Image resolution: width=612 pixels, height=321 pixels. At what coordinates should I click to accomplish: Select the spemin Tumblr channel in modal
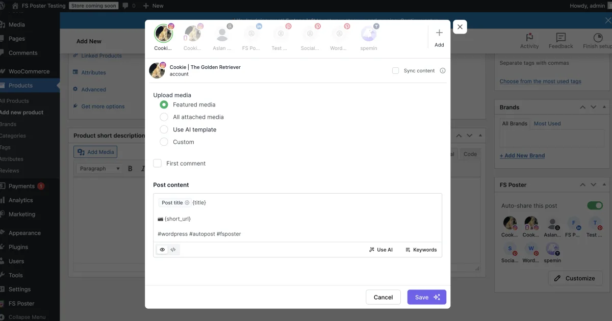point(368,34)
